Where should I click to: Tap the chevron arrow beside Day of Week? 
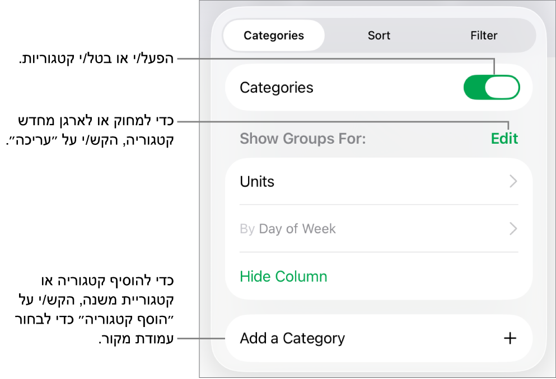click(513, 229)
